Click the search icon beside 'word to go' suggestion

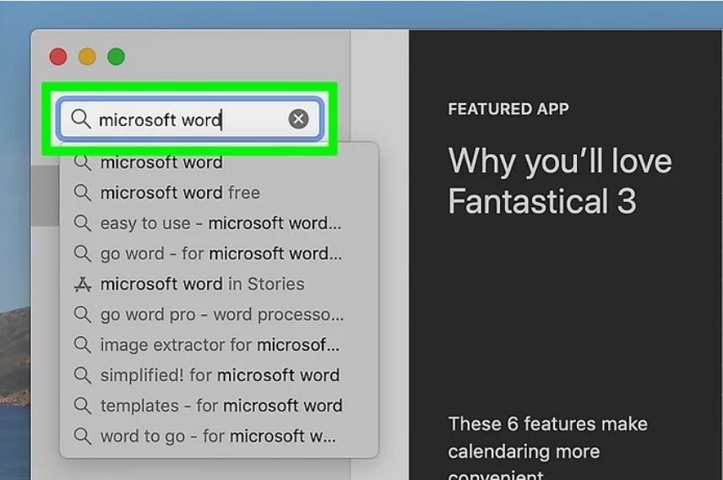tap(83, 436)
